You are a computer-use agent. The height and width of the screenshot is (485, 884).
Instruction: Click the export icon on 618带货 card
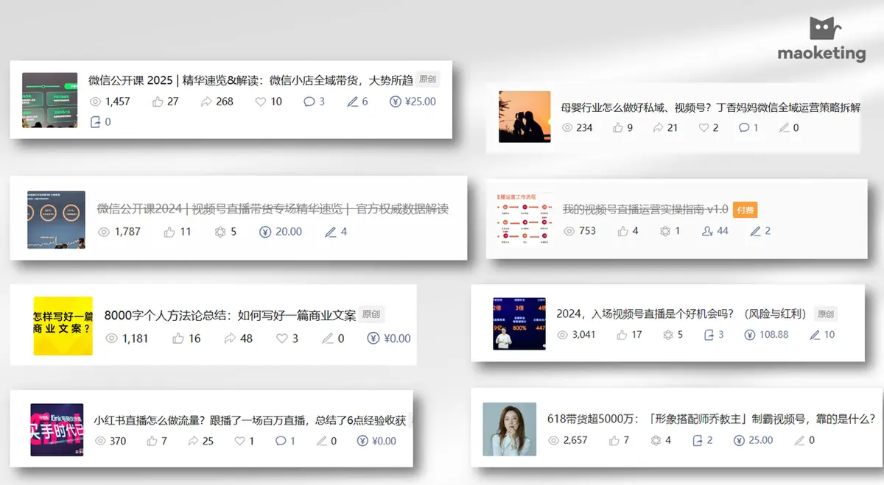[x=698, y=440]
